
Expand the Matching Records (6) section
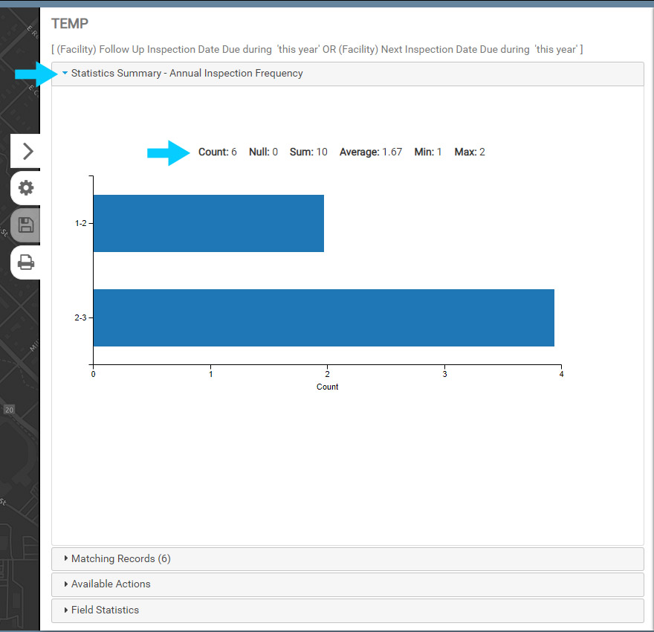tap(120, 558)
